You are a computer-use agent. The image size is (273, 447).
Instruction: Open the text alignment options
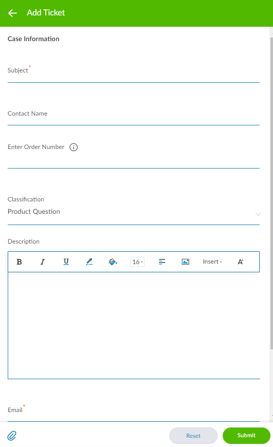[x=162, y=262]
